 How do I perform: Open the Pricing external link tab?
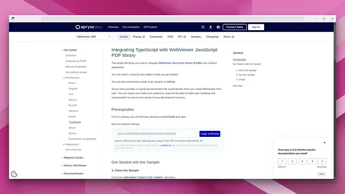point(139,37)
